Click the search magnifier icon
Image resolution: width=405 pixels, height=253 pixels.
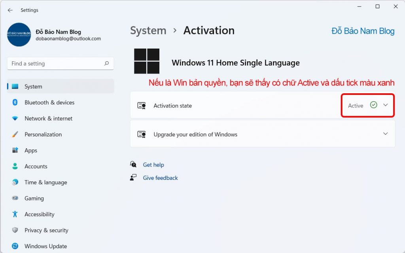tap(106, 63)
